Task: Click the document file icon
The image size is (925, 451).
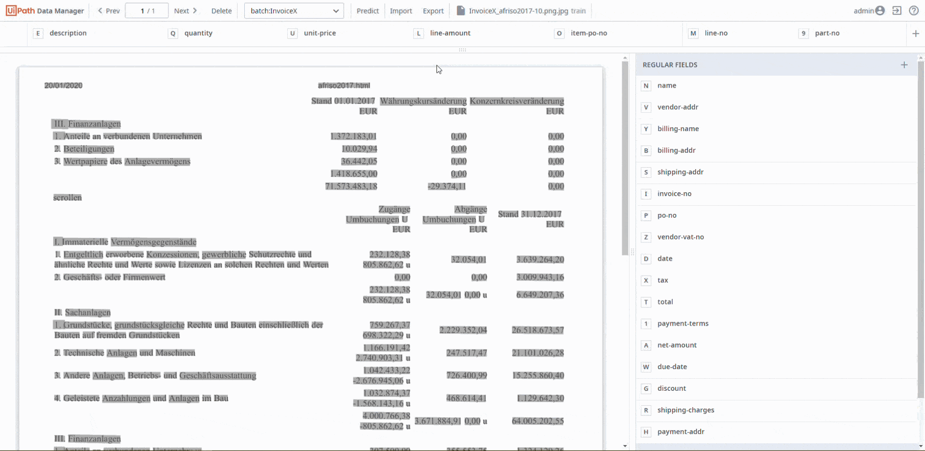Action: pyautogui.click(x=461, y=11)
